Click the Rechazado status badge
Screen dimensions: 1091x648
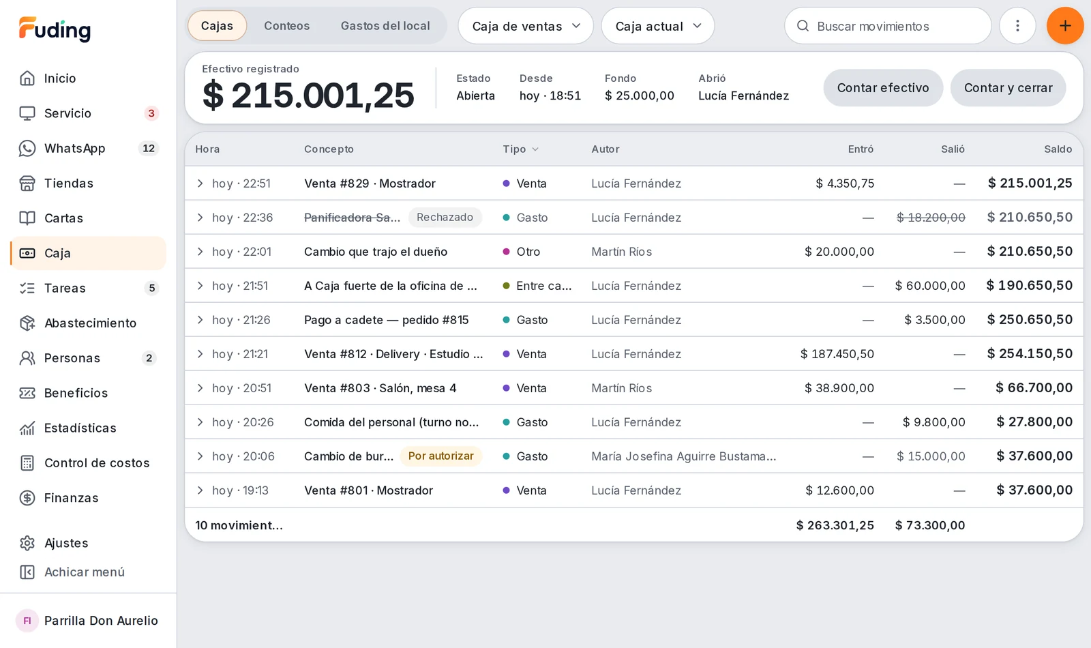(x=445, y=217)
